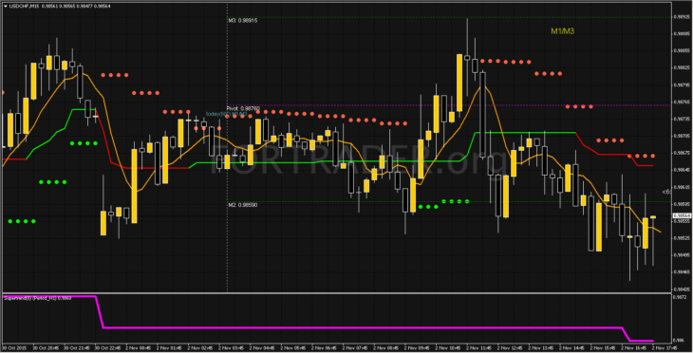Screen dimensions: 693x353
Task: Click the Pivot: 0.98760 label
Action: point(243,108)
